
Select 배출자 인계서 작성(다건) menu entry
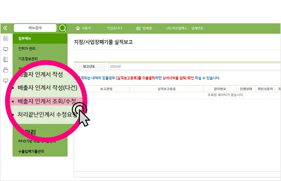[47, 88]
